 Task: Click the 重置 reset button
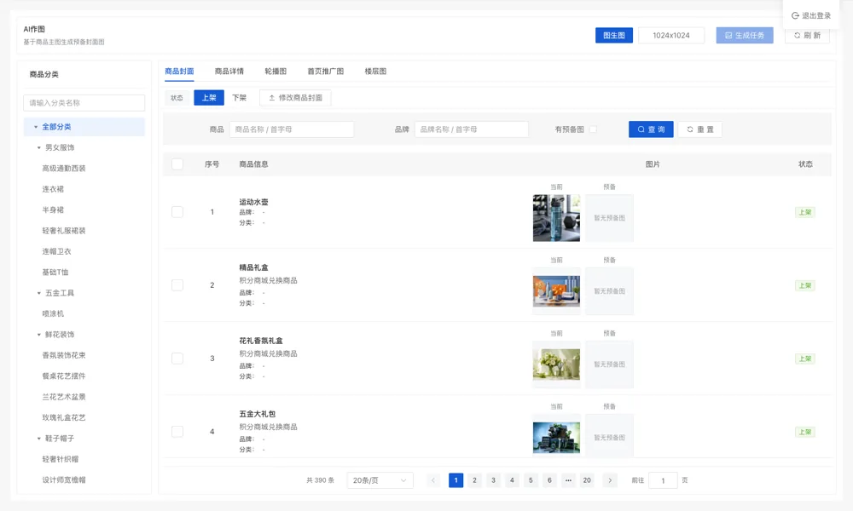699,129
